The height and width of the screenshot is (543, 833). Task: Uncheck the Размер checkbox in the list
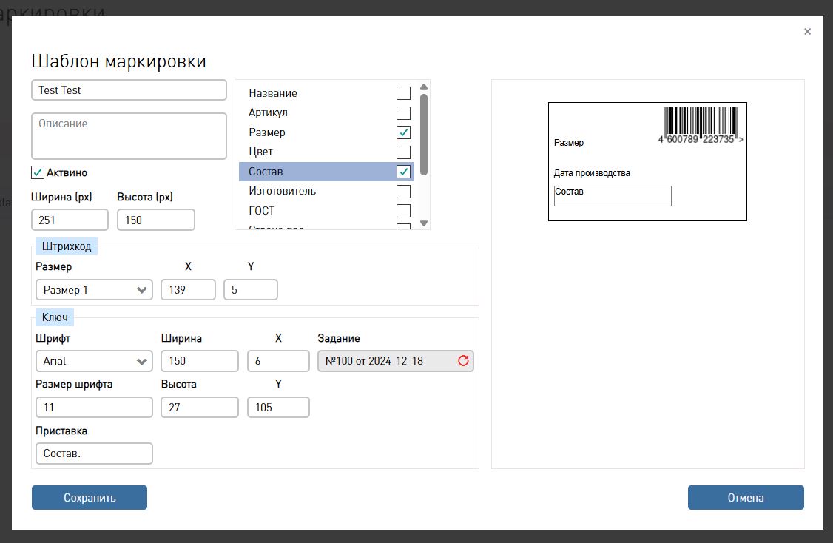403,132
